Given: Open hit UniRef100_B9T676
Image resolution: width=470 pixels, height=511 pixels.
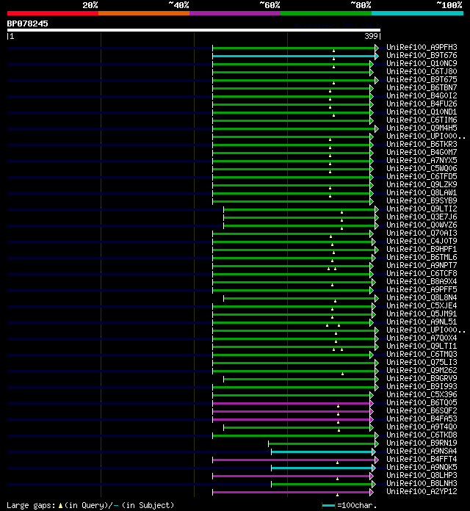Looking at the screenshot, I should click(x=422, y=55).
